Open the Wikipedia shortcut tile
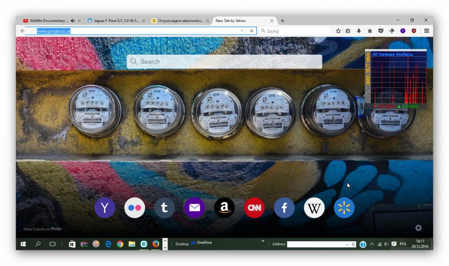 coord(314,208)
